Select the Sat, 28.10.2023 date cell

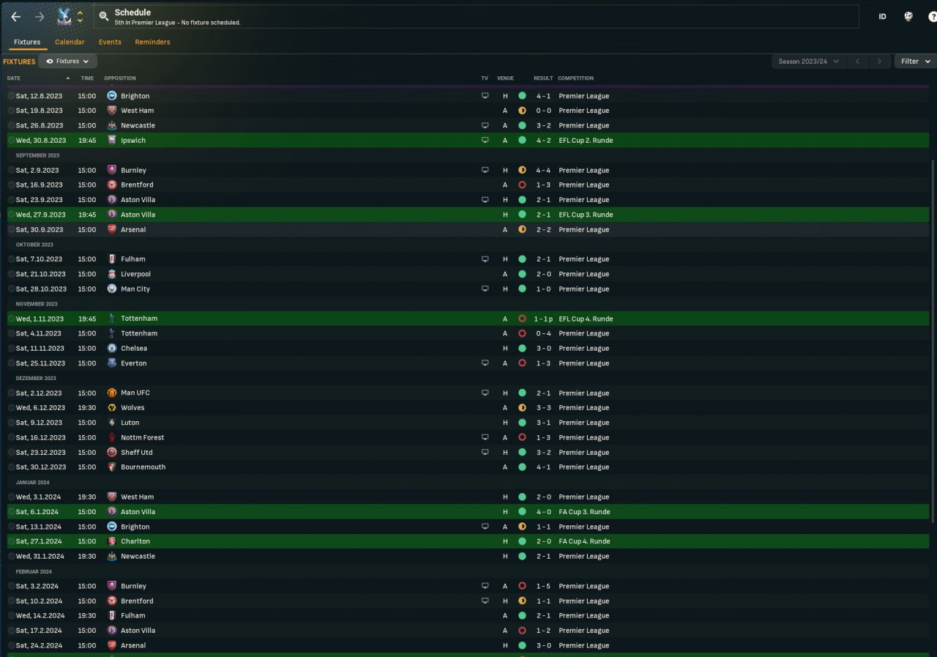coord(40,289)
